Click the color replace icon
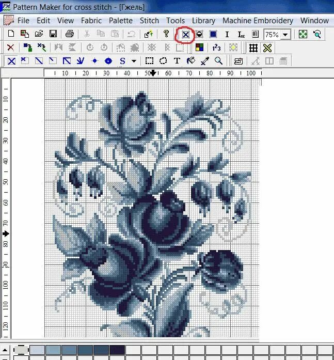The width and height of the screenshot is (334, 360). coord(27,48)
